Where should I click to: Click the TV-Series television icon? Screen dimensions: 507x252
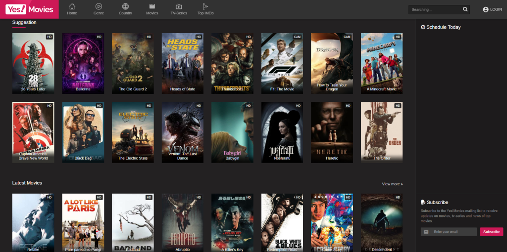pos(179,6)
